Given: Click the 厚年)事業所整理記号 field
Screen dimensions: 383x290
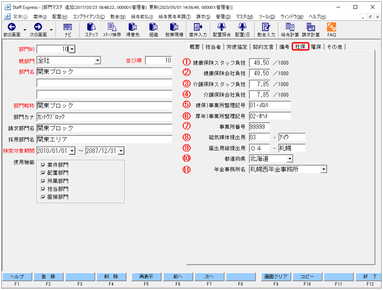Looking at the screenshot, I should (x=270, y=116).
